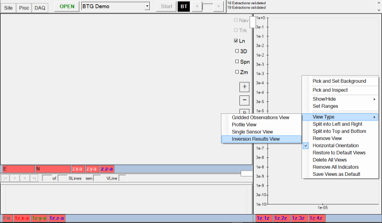Click the red E indicator box
The width and height of the screenshot is (382, 223).
pyautogui.click(x=19, y=169)
